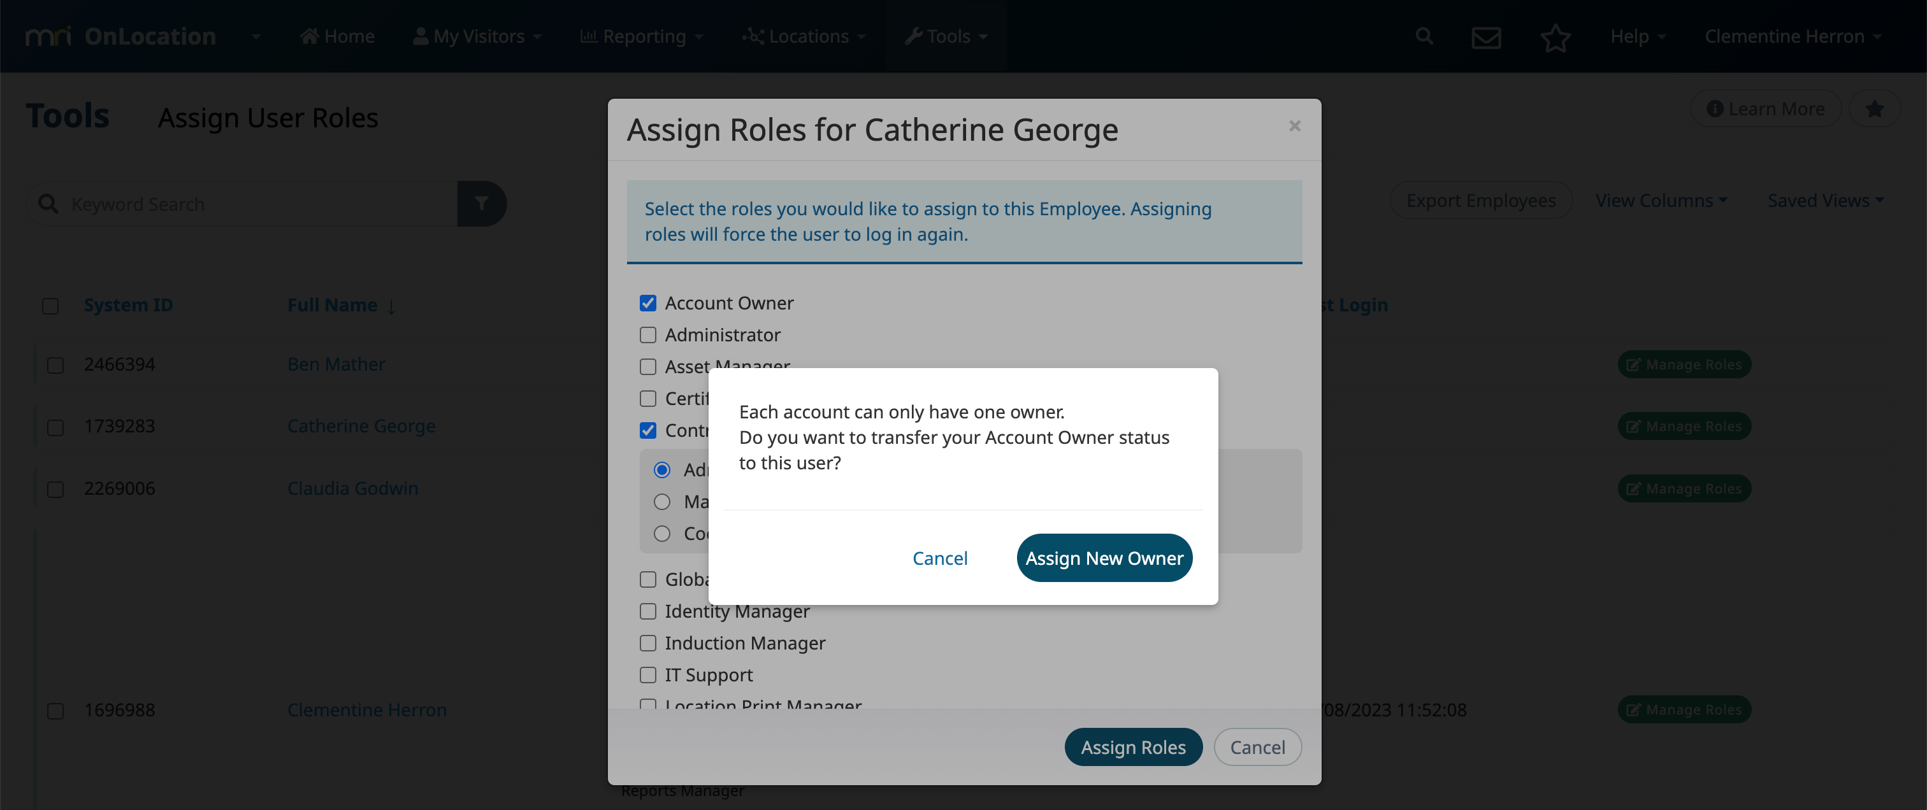Click Cancel in the ownership transfer prompt
The image size is (1927, 810).
click(939, 557)
